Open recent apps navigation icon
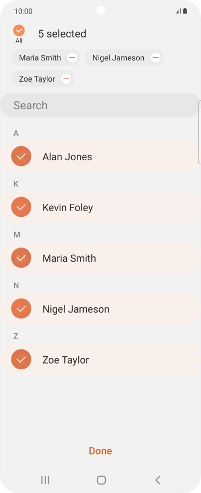The height and width of the screenshot is (493, 201). (x=45, y=480)
